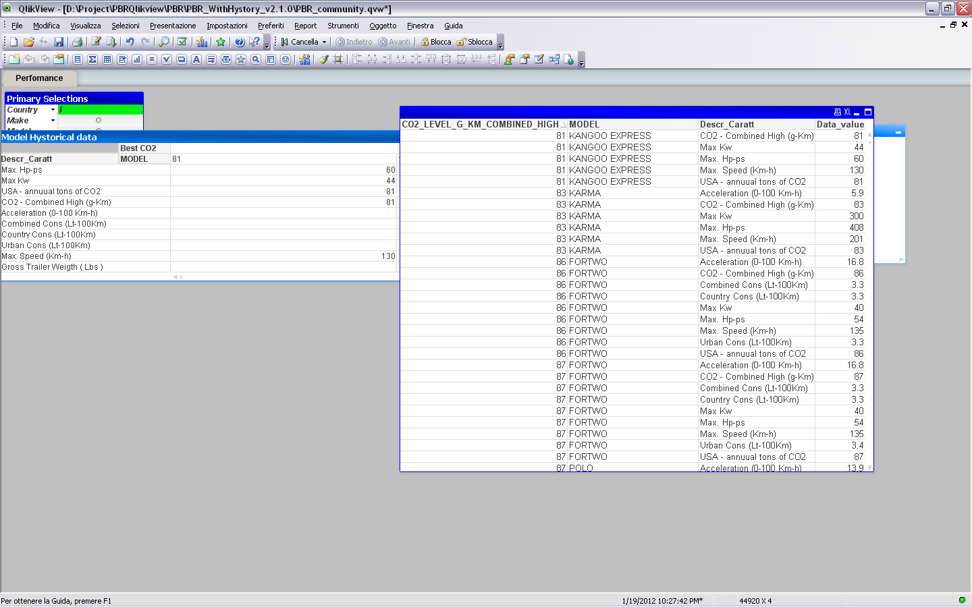
Task: Add a new sheet icon
Action: tap(14, 59)
